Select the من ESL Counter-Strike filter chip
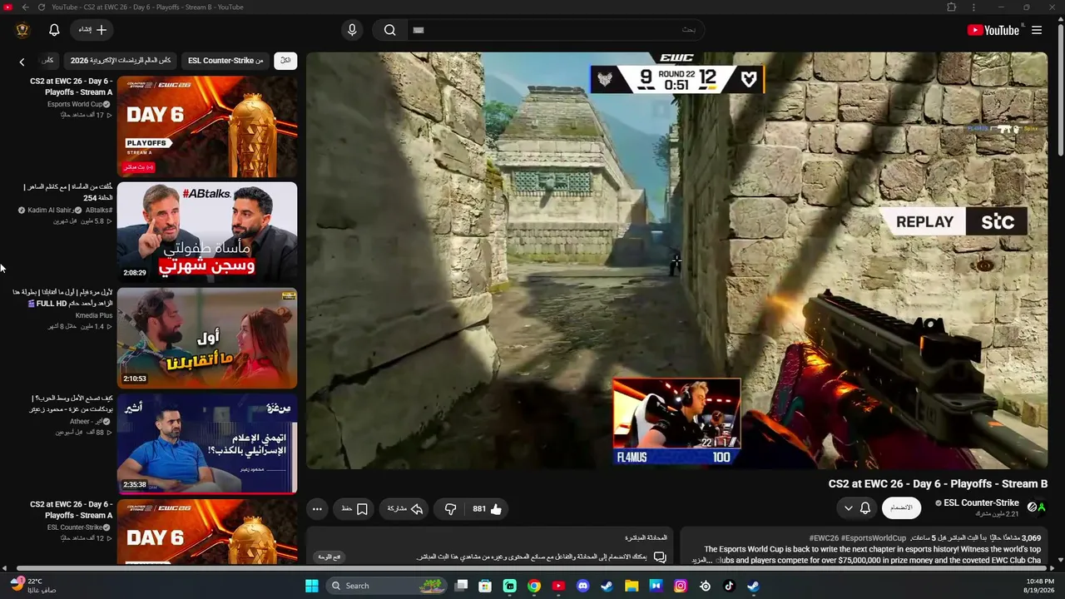The height and width of the screenshot is (599, 1065). tap(225, 61)
